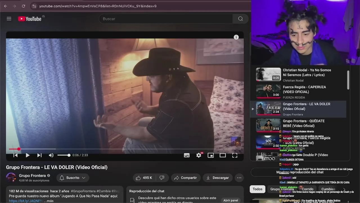This screenshot has width=360, height=203.
Task: Enable miniplayer mode
Action: coord(211,155)
